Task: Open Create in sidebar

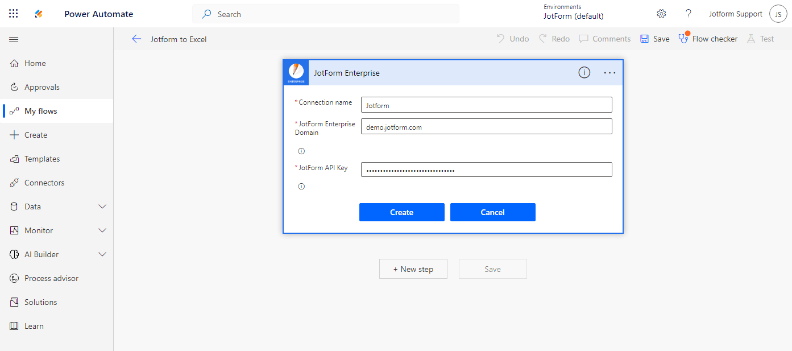Action: [57, 135]
